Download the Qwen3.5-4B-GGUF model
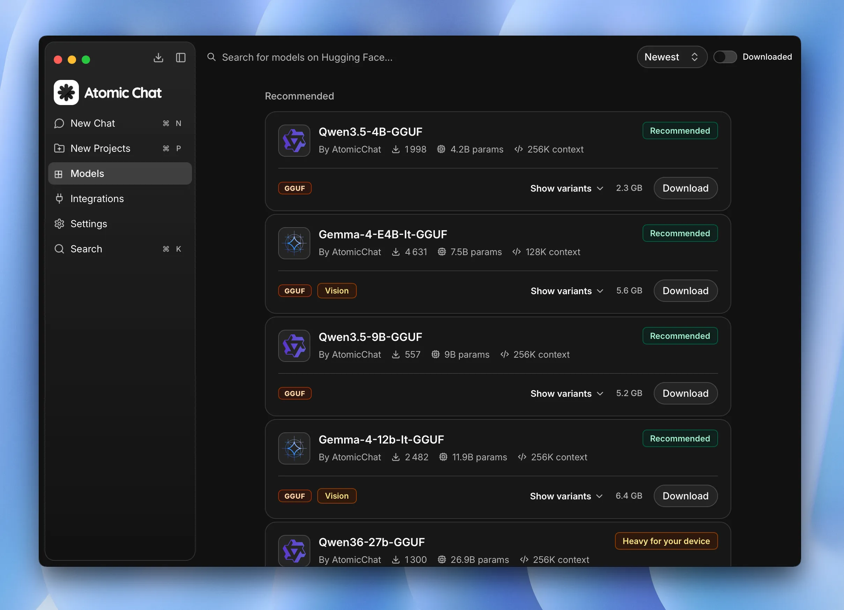Image resolution: width=844 pixels, height=610 pixels. [686, 188]
